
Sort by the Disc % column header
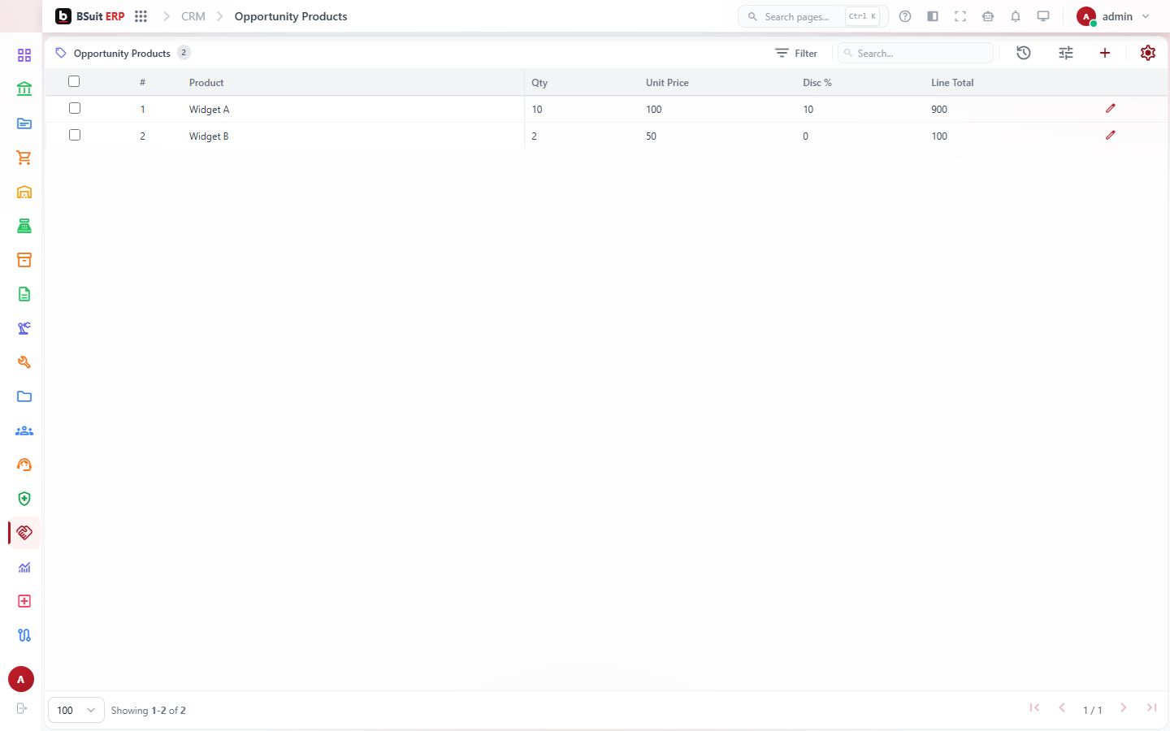[817, 83]
